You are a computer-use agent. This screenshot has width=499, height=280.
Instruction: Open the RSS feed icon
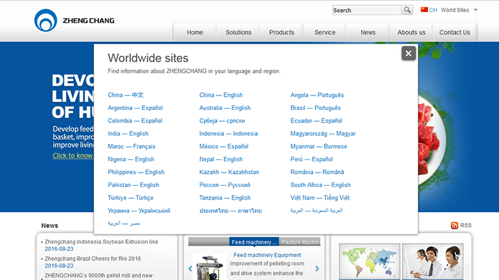(455, 225)
